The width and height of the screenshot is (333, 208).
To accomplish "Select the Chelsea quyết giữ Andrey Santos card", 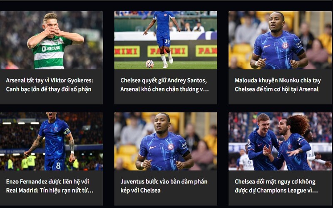I will tap(166, 87).
